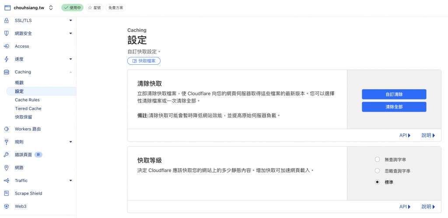
Task: Click the Workers 路由 diamond icon
Action: coord(7,129)
